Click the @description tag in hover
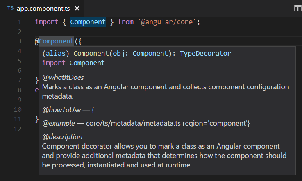302x181 pixels. click(x=62, y=136)
